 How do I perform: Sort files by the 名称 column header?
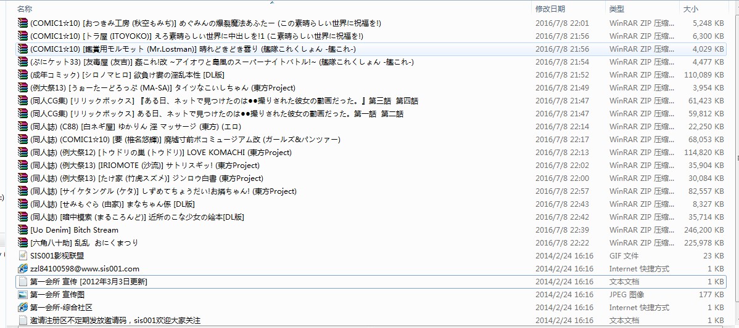[x=25, y=9]
